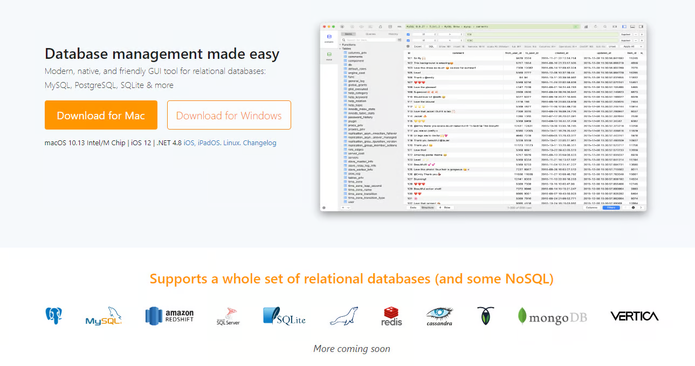Collapse the Tables tree in the sidebar

point(340,49)
